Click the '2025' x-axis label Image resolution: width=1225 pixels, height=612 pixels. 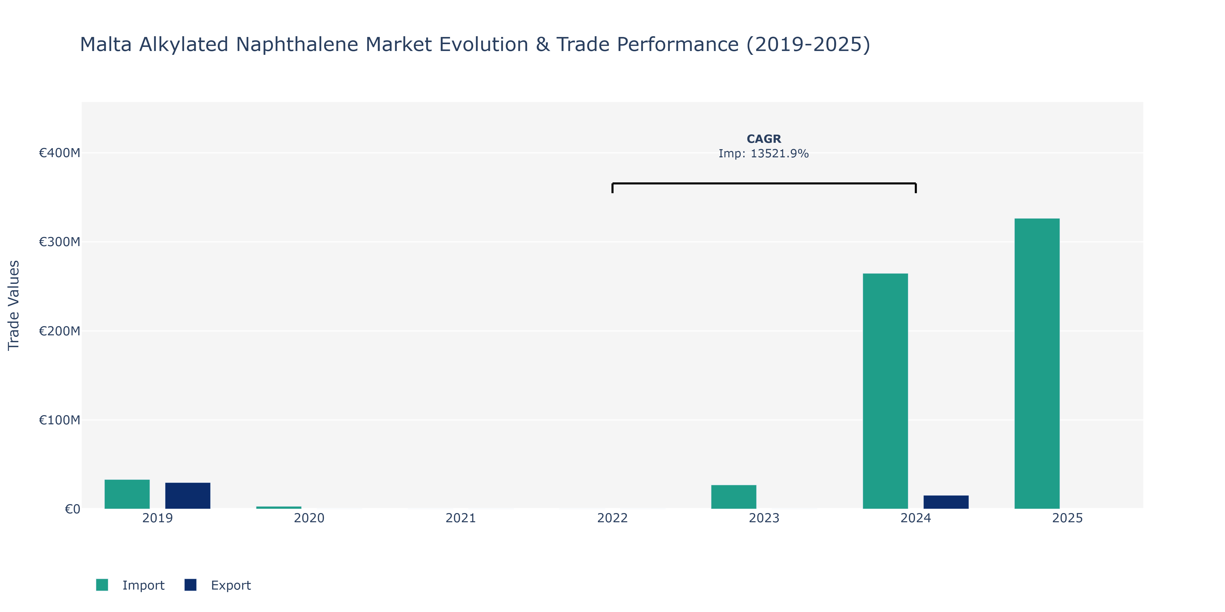tap(1068, 518)
